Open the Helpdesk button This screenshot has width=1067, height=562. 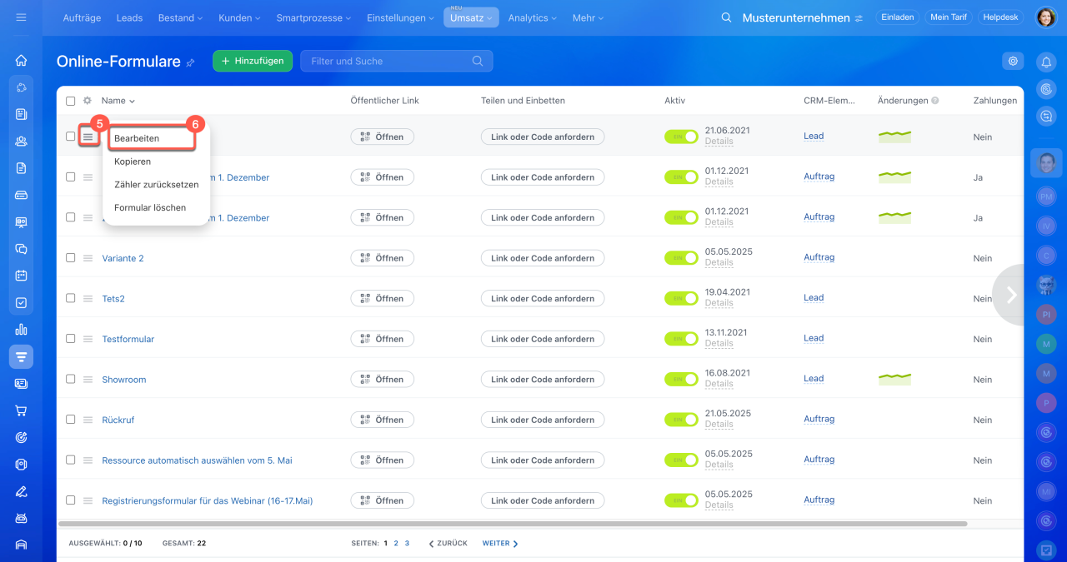click(x=1000, y=17)
